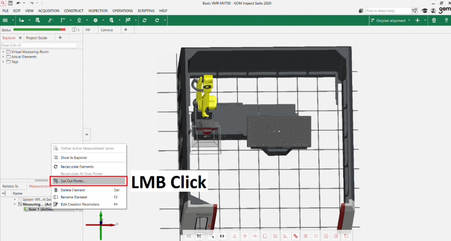Screen dimensions: 451x241
Task: Click the select-region cursor icon in bottom toolbar
Action: tap(211, 236)
